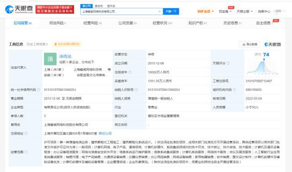
Task: Open help icon next to 组织机构代码
Action: tap(234, 90)
